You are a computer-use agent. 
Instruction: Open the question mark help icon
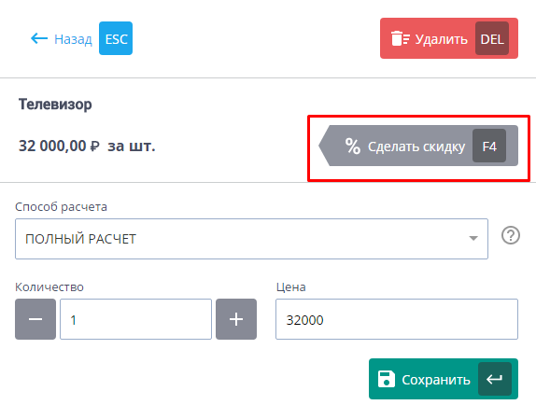tap(511, 235)
